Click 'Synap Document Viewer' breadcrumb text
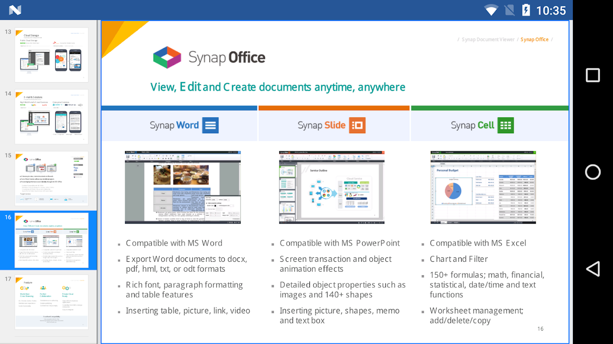Screen dimensions: 613x344 [488, 40]
